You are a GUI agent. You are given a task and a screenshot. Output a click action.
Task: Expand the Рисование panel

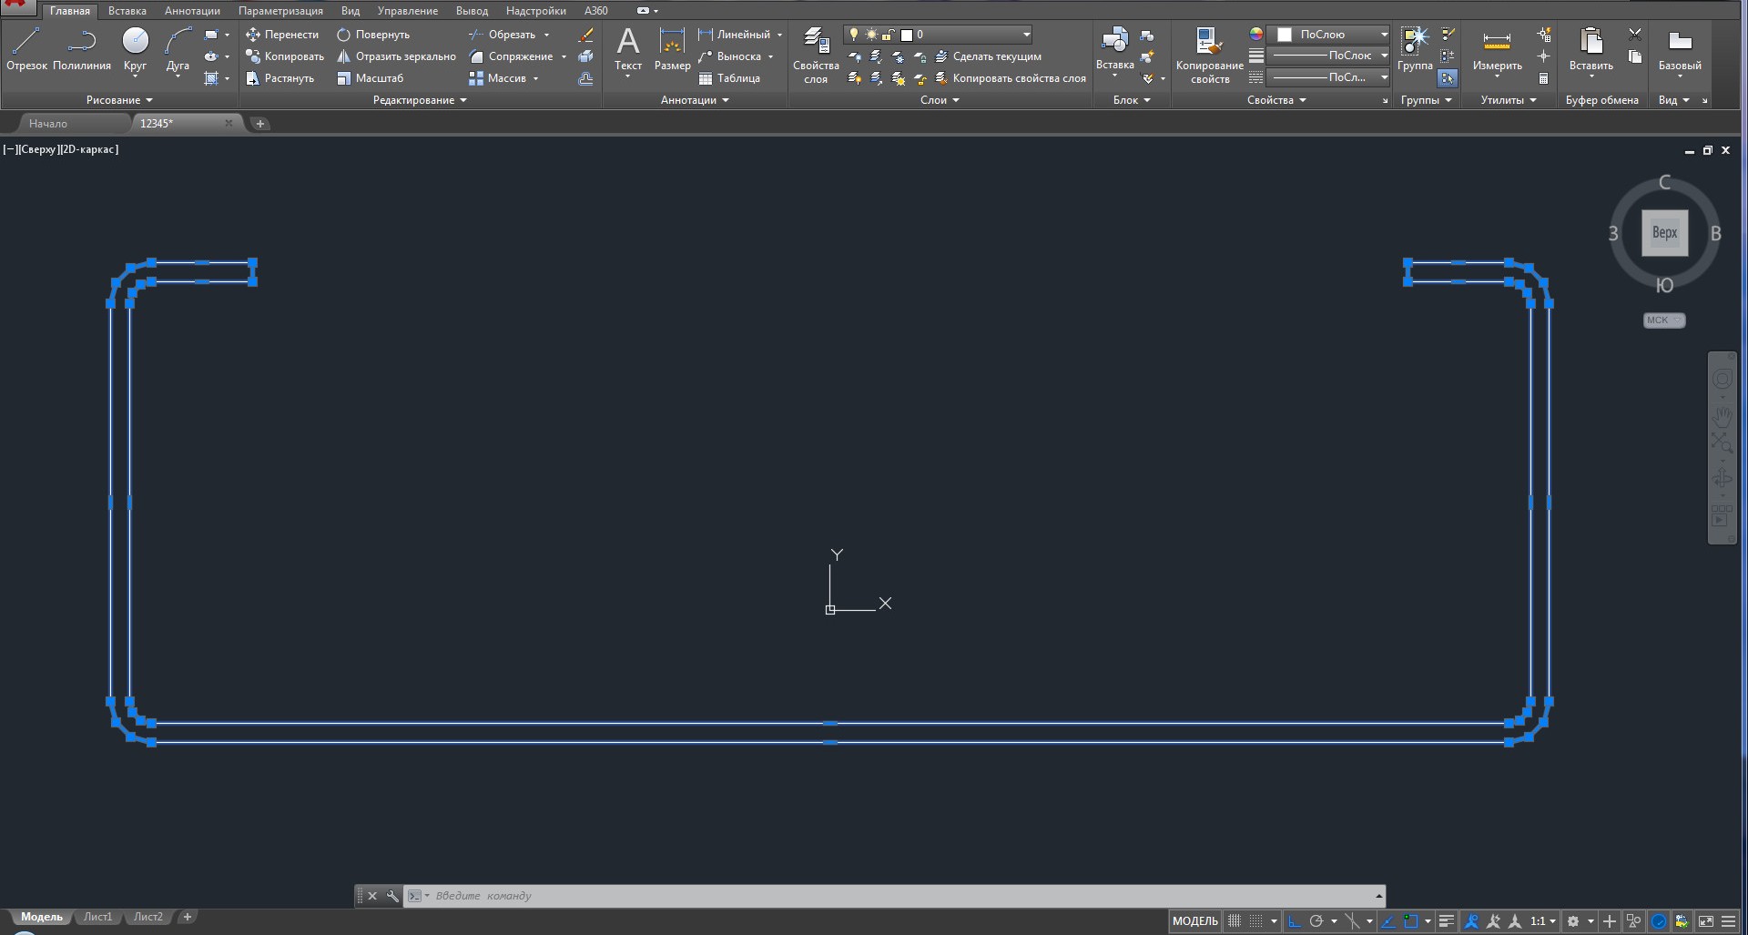click(x=119, y=100)
